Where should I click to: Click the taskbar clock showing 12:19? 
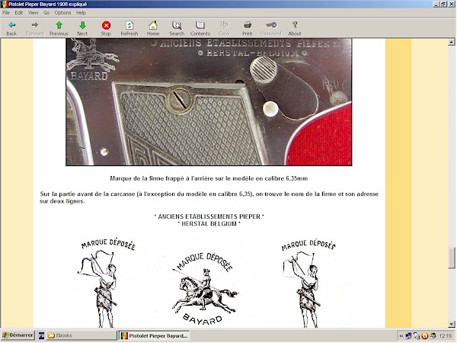pyautogui.click(x=445, y=336)
